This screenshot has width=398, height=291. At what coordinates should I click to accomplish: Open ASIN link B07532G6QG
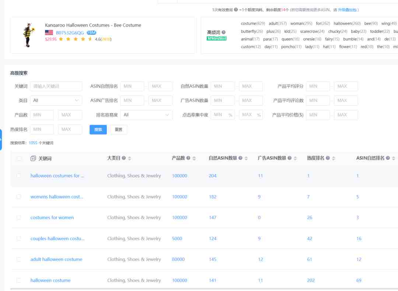pyautogui.click(x=70, y=33)
